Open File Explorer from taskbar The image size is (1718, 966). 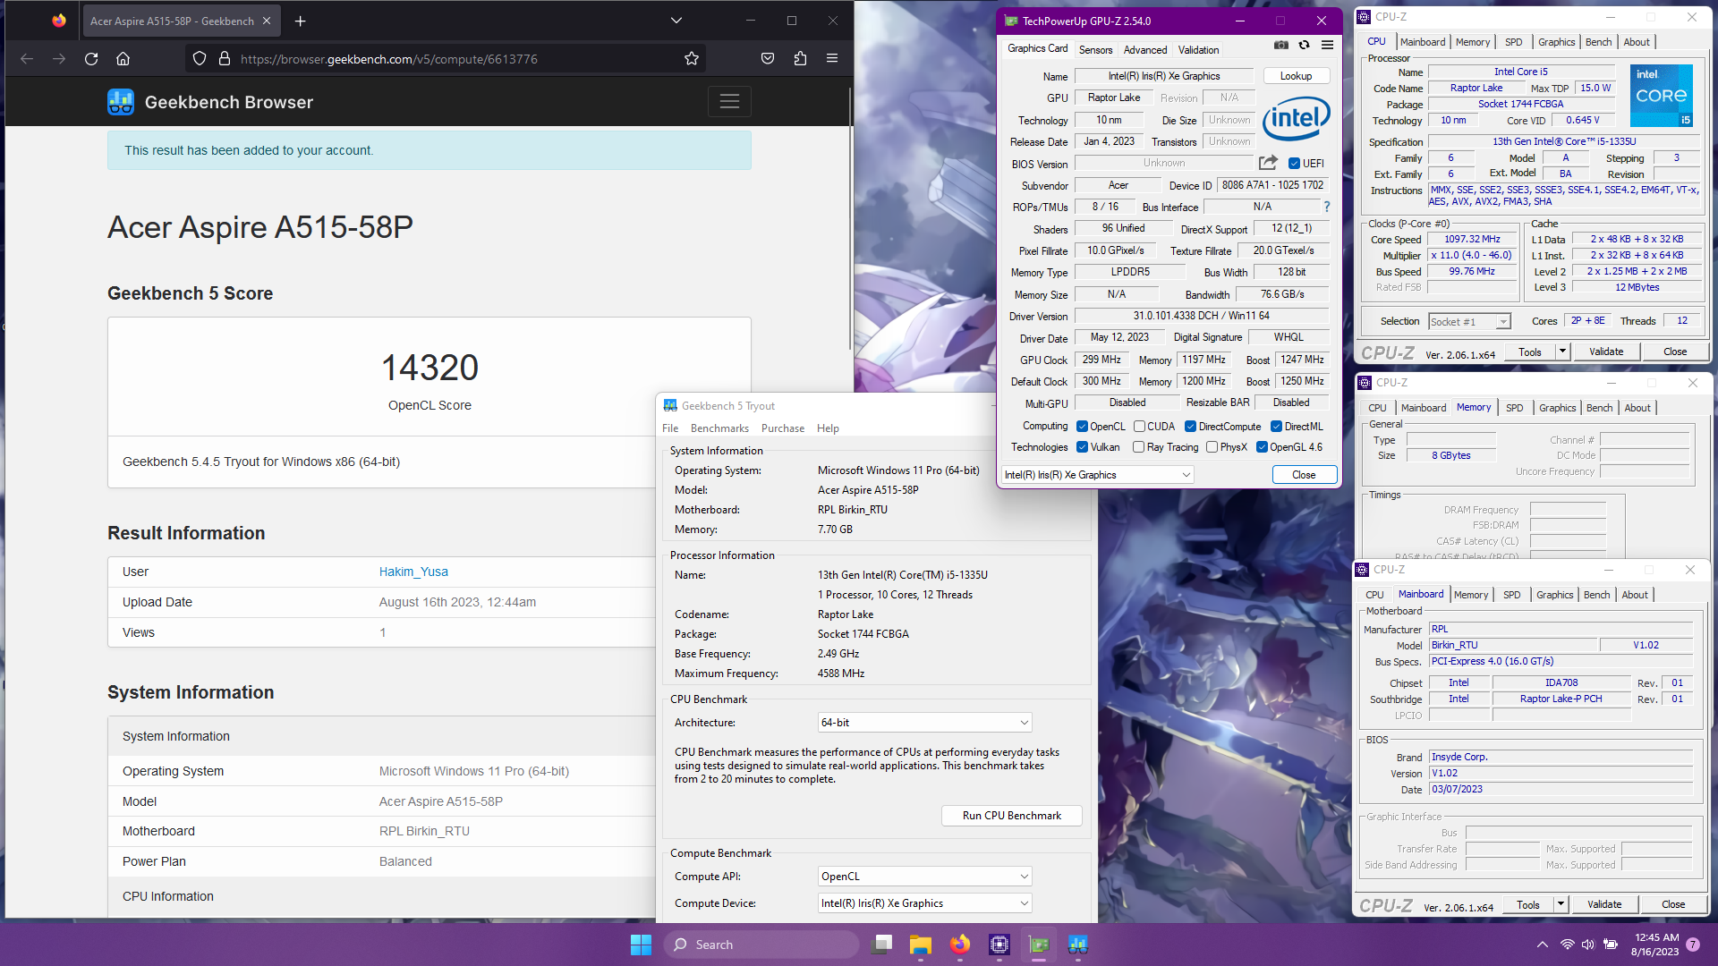click(x=921, y=945)
